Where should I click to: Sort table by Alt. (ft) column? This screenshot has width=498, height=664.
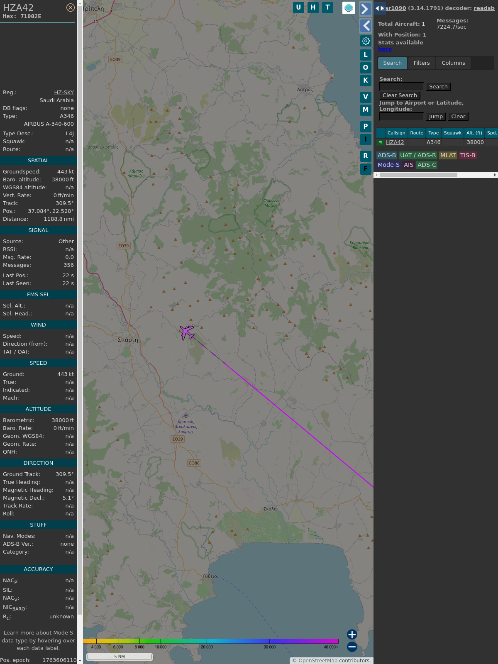474,133
